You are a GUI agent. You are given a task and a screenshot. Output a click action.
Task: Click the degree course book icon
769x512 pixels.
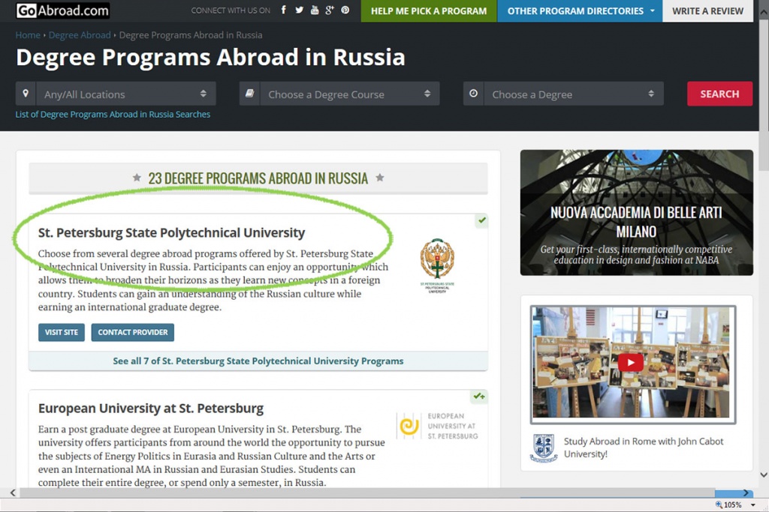click(x=249, y=94)
